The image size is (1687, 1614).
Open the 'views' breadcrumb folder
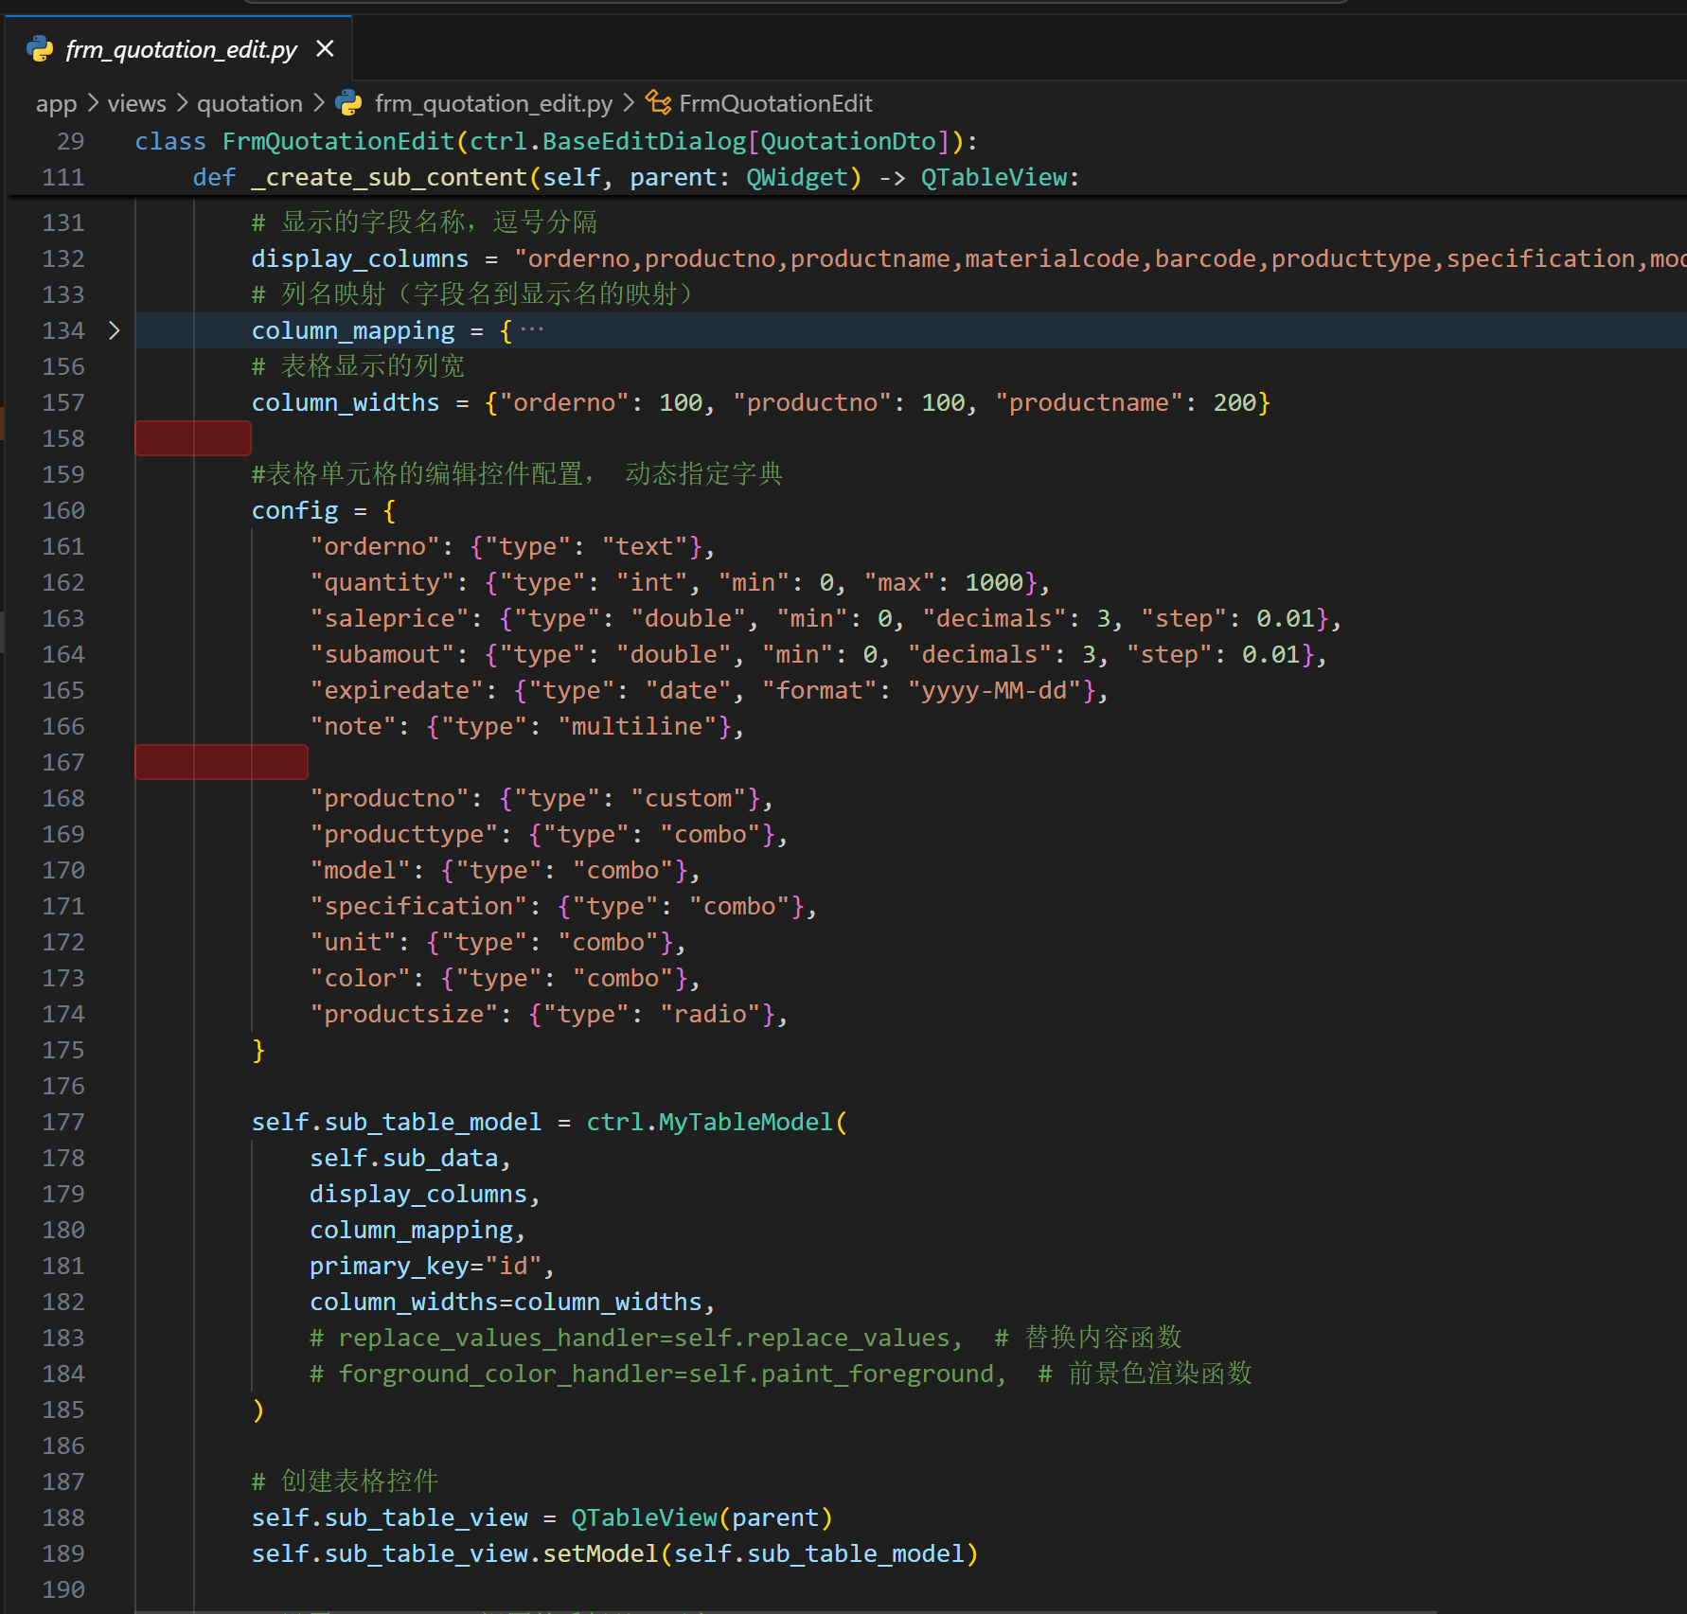pyautogui.click(x=136, y=103)
